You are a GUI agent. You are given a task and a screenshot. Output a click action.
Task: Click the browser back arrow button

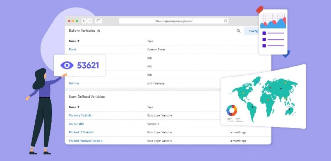(84, 21)
